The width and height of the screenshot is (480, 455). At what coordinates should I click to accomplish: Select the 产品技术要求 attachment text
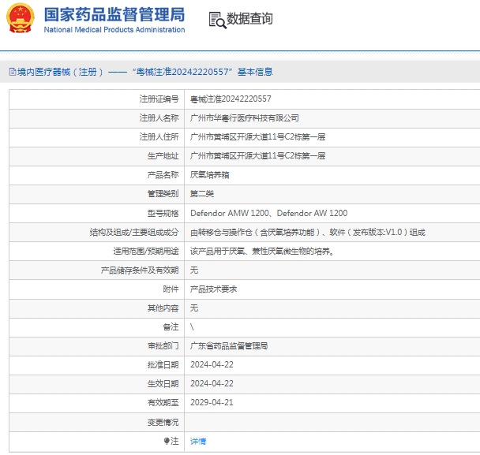click(213, 289)
